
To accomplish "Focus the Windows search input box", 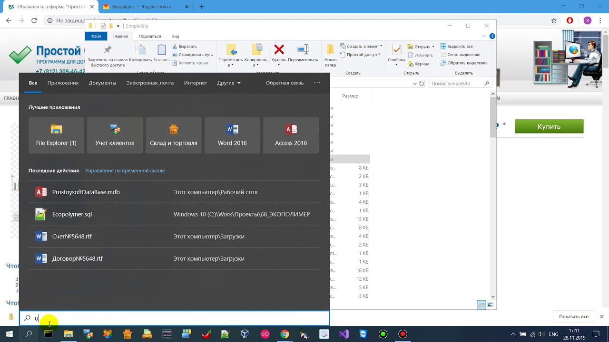I will click(x=174, y=318).
